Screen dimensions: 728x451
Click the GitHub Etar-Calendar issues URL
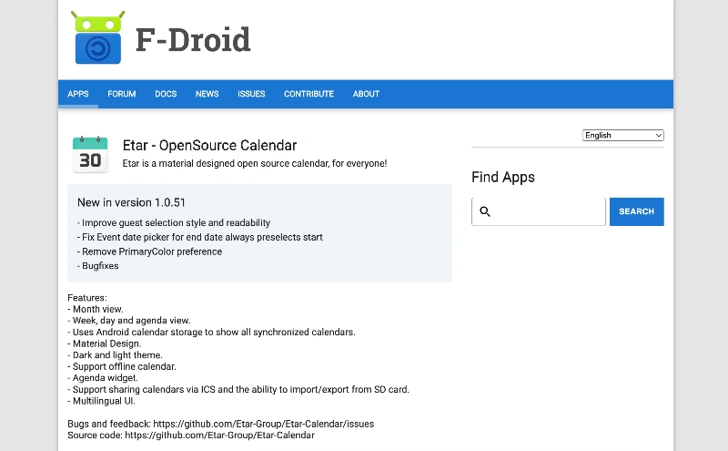264,424
